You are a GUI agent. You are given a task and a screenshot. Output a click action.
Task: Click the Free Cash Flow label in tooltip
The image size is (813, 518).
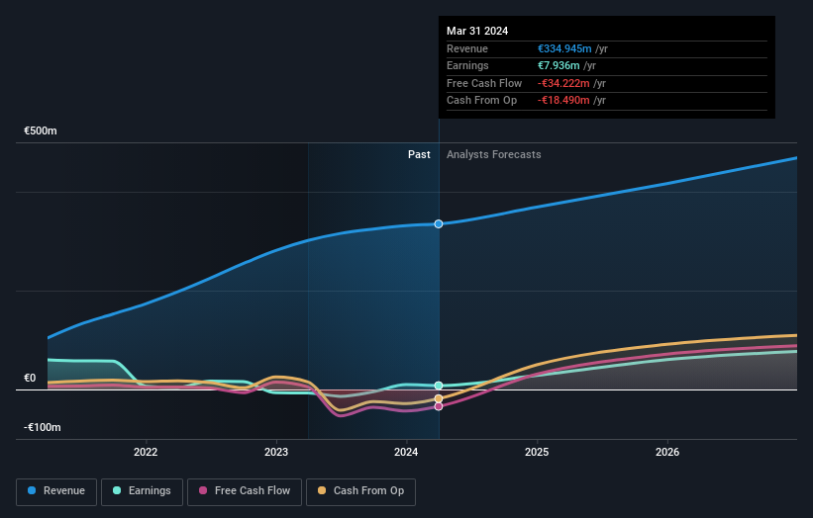[x=484, y=83]
